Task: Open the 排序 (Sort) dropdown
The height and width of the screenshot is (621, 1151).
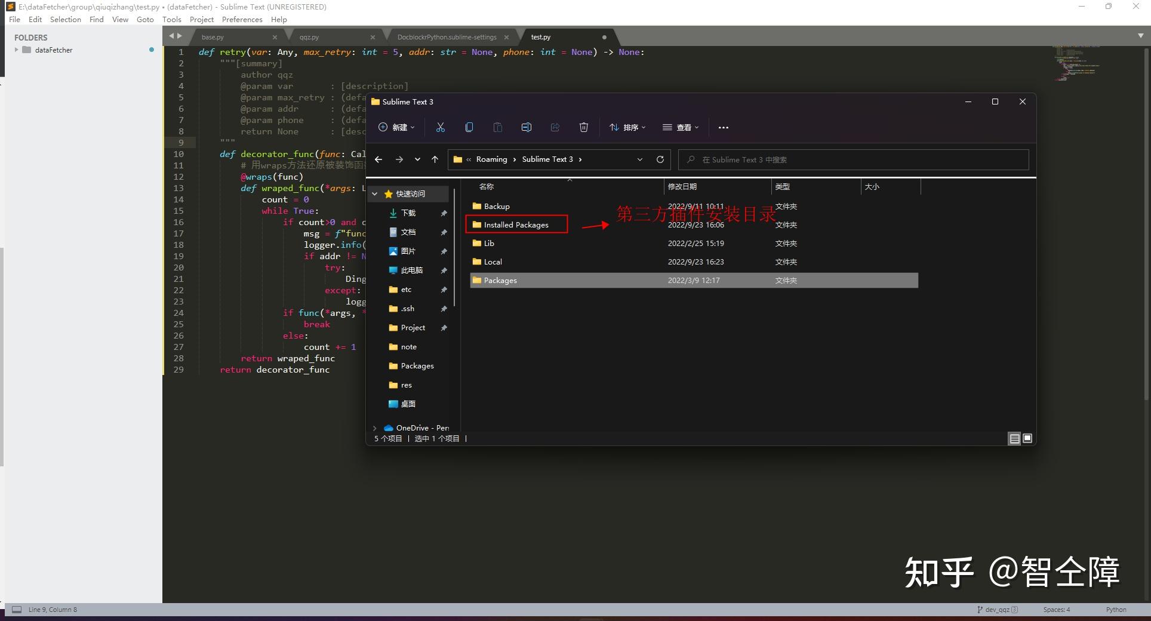Action: point(627,127)
